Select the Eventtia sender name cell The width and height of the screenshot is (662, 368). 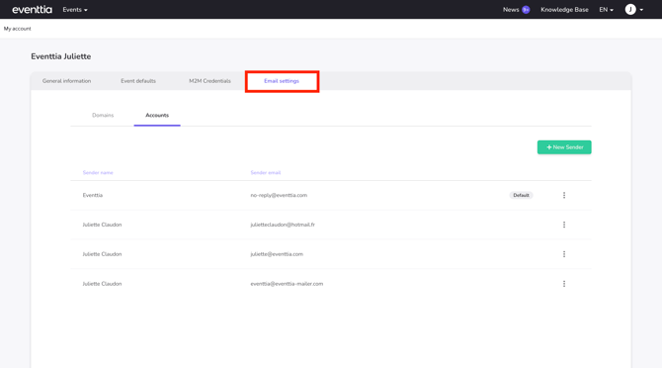point(93,195)
